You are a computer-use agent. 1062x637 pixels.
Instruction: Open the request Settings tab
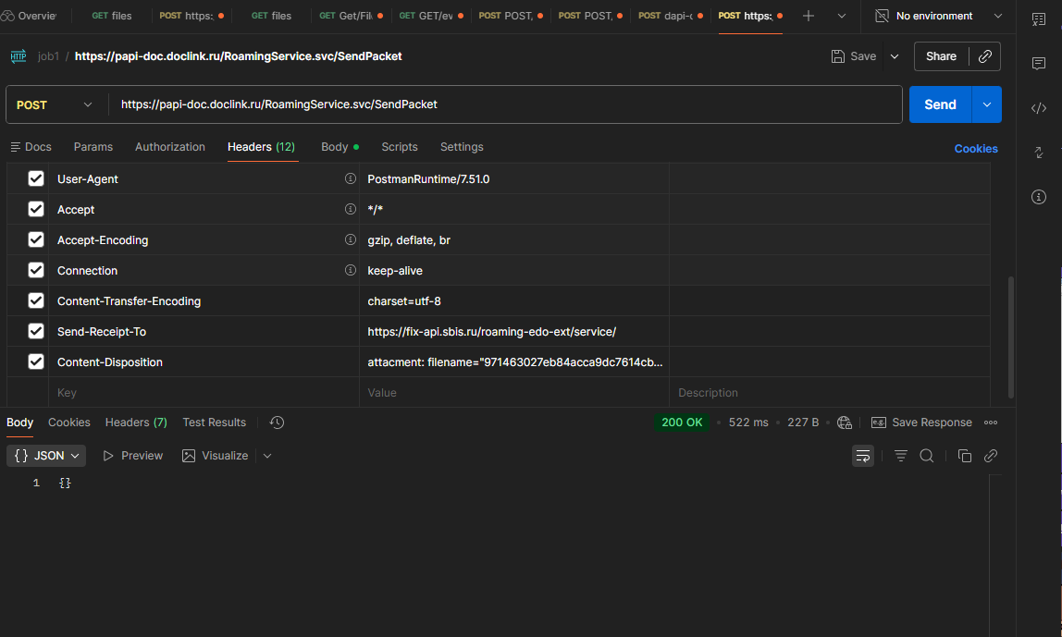pos(462,147)
